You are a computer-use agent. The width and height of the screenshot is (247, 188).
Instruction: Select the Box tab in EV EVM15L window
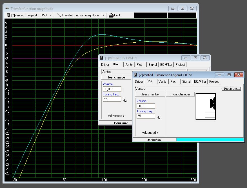(x=116, y=64)
